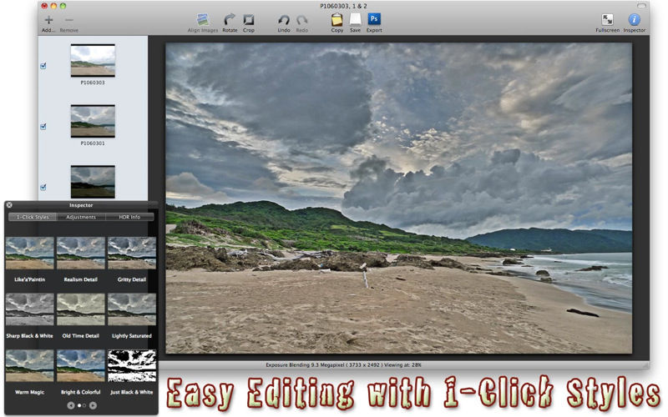The width and height of the screenshot is (668, 417).
Task: Click the toolbar toggle pill in title bar
Action: 641,6
